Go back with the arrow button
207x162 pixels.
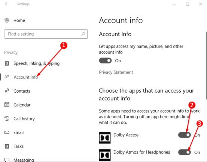click(x=7, y=4)
